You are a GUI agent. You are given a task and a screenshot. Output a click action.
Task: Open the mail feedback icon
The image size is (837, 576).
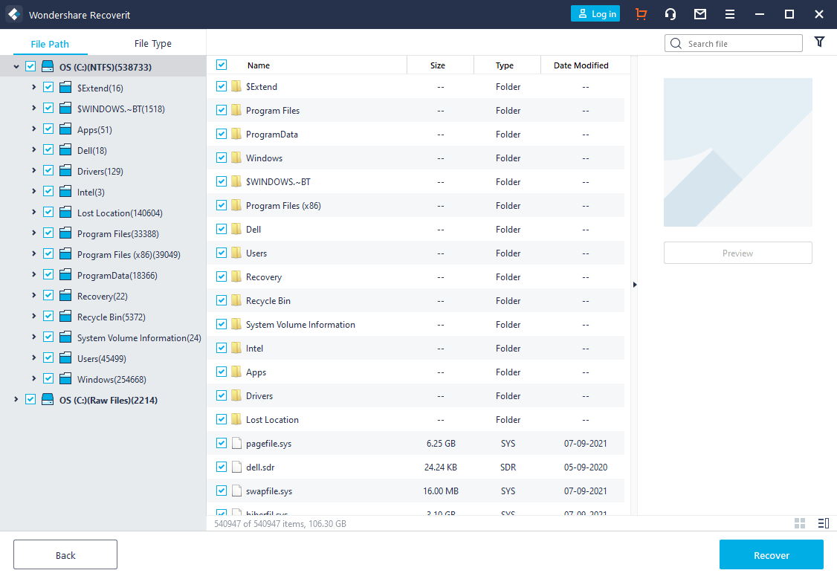pos(700,14)
